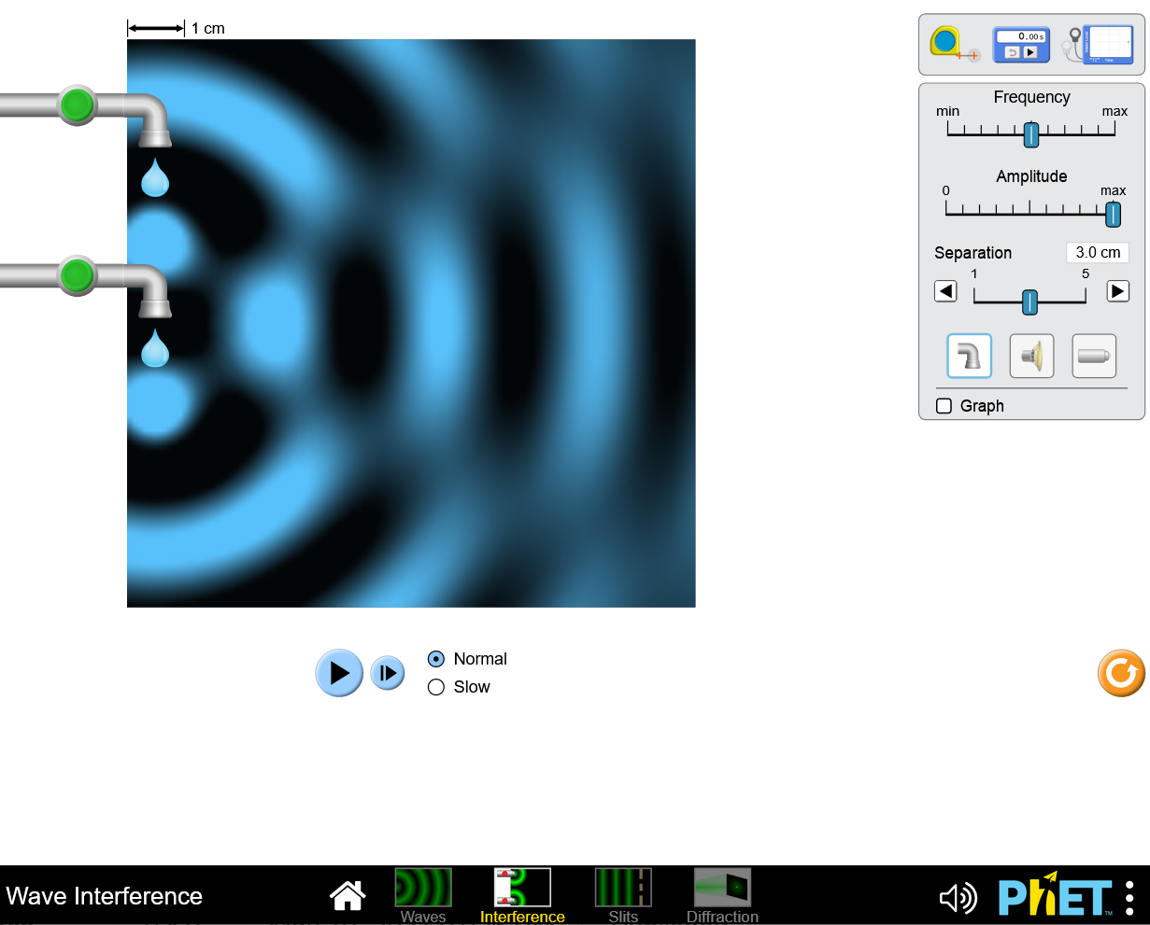Image resolution: width=1150 pixels, height=925 pixels.
Task: Turn off the bottom faucet green button
Action: click(77, 275)
